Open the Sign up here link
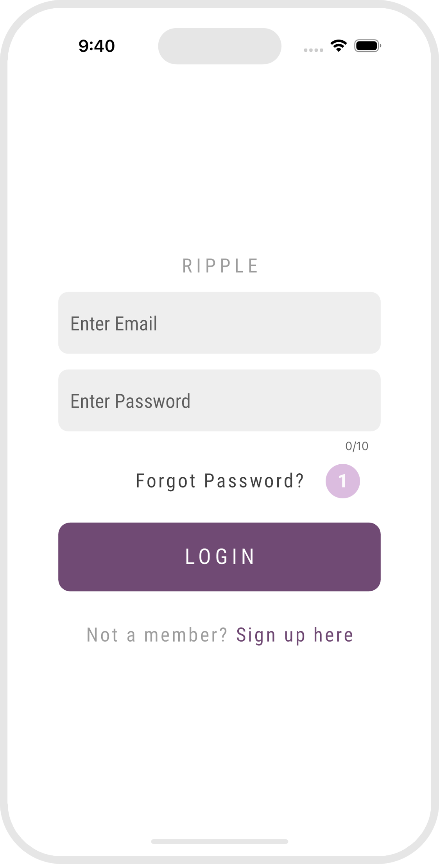Image resolution: width=439 pixels, height=864 pixels. click(x=295, y=635)
